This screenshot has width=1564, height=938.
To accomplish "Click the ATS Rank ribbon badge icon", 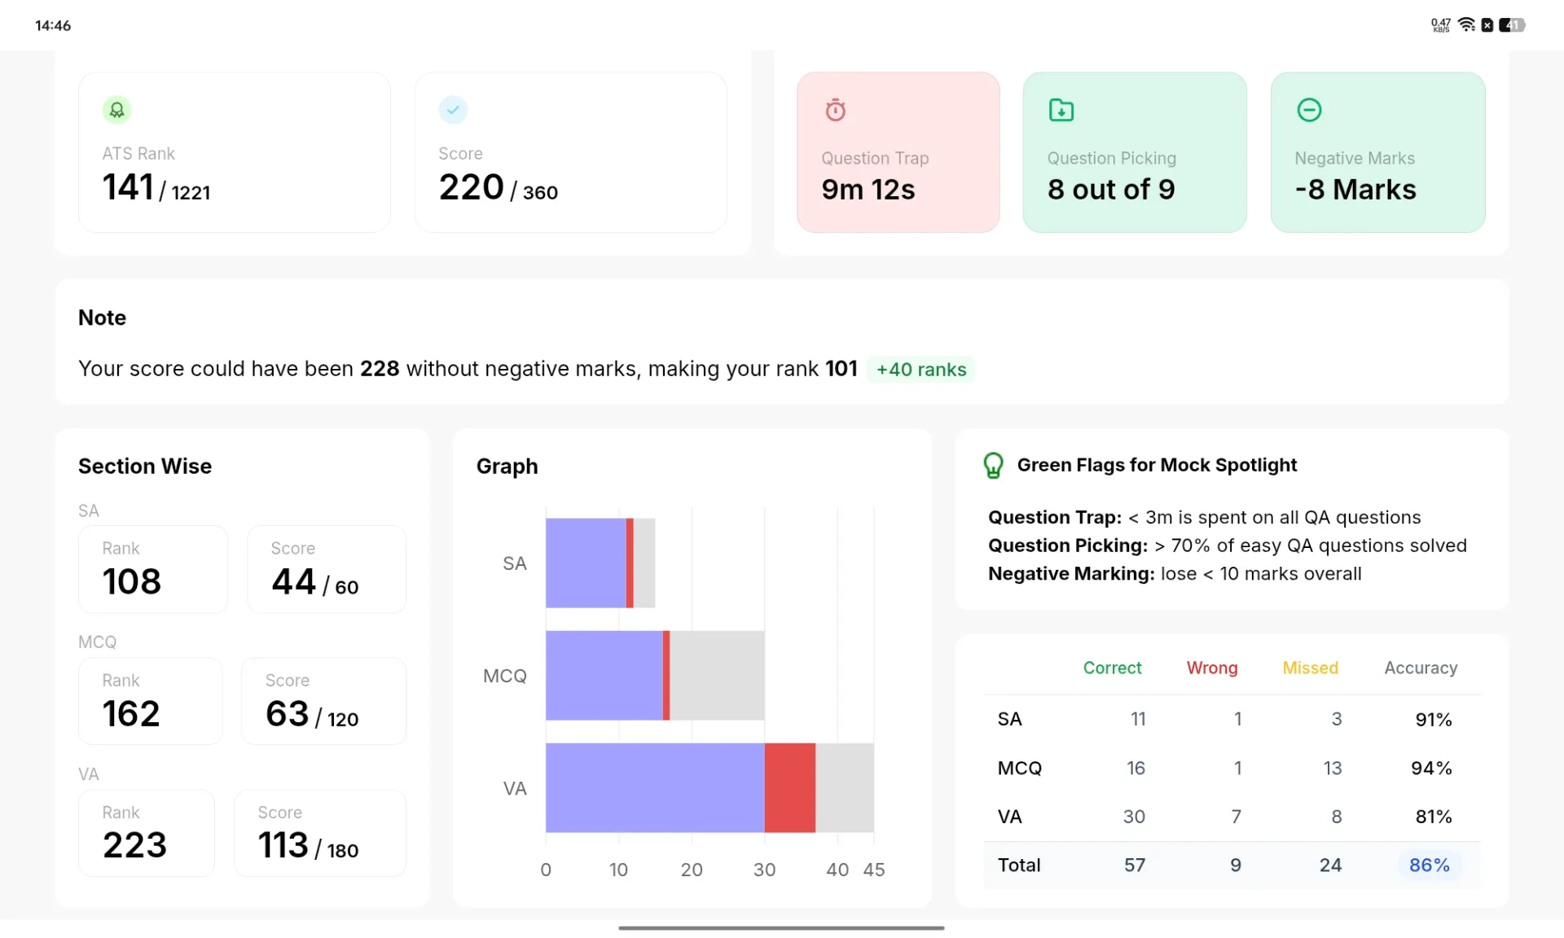I will click(116, 110).
